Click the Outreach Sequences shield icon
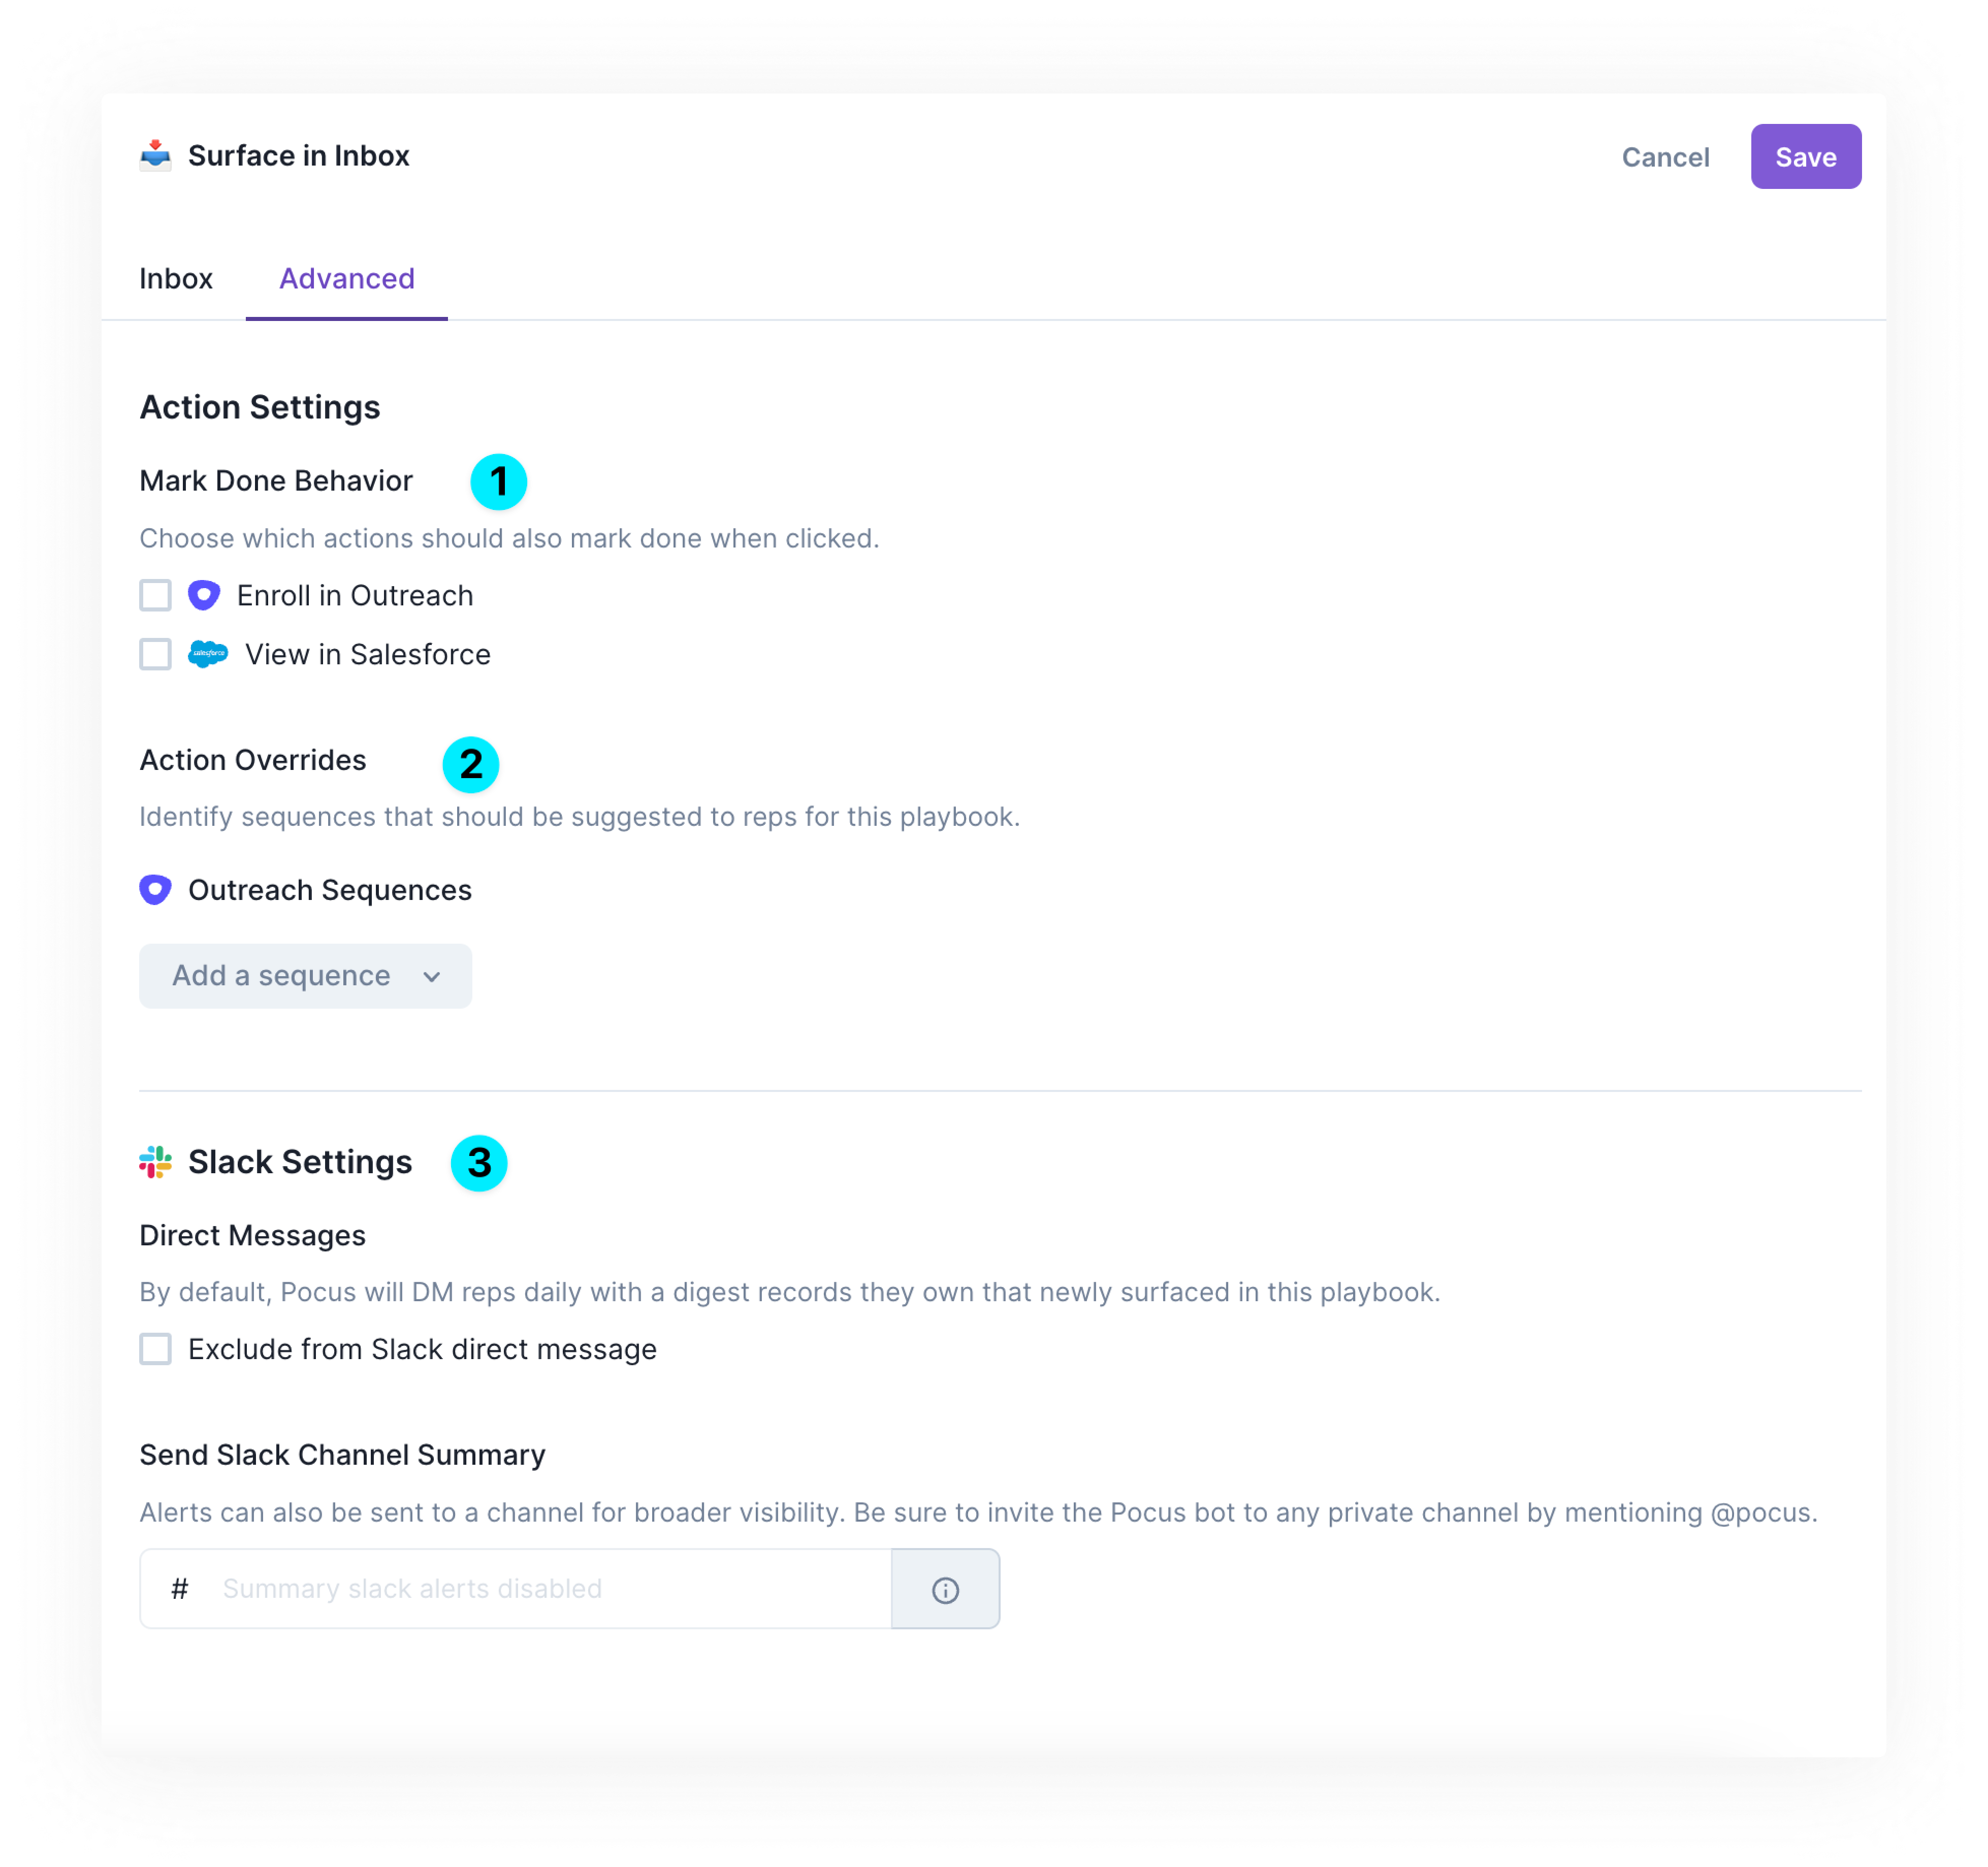Image resolution: width=1988 pixels, height=1867 pixels. (155, 890)
